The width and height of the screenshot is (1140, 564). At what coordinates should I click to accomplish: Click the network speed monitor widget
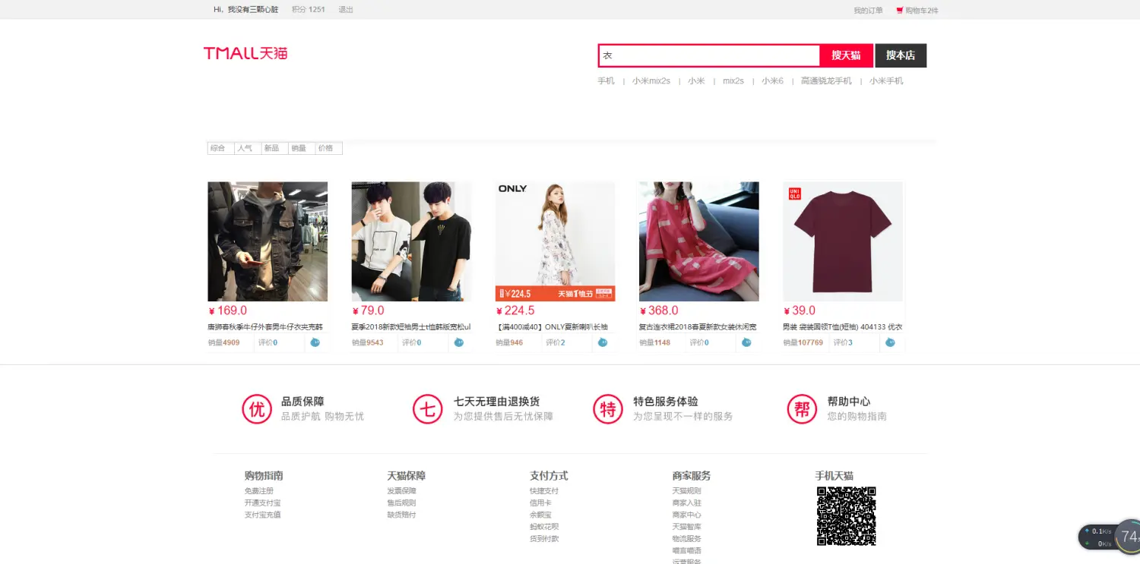click(x=1110, y=537)
